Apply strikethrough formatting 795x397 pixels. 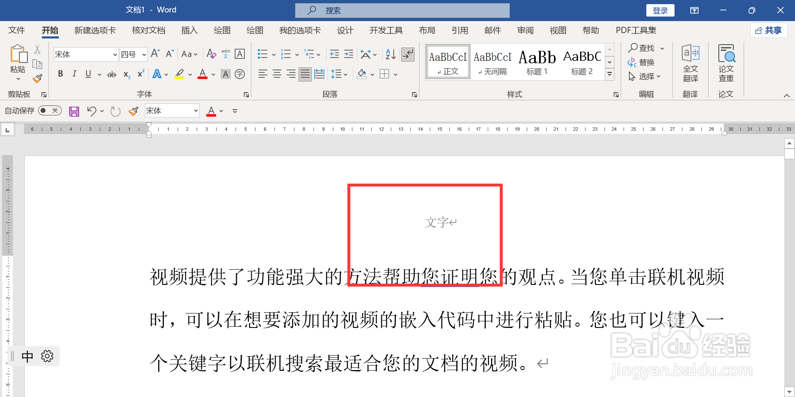pyautogui.click(x=112, y=74)
